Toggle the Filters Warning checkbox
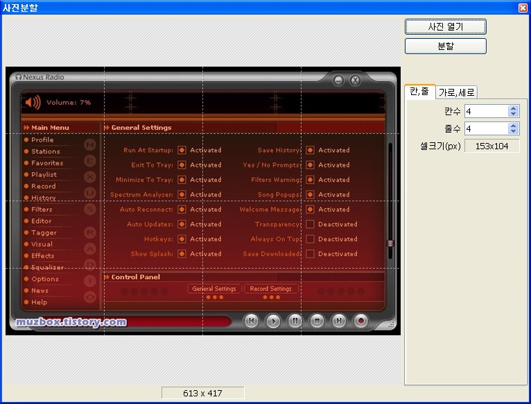 [x=310, y=180]
